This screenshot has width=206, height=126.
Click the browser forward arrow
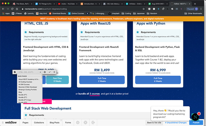coord(8,9)
